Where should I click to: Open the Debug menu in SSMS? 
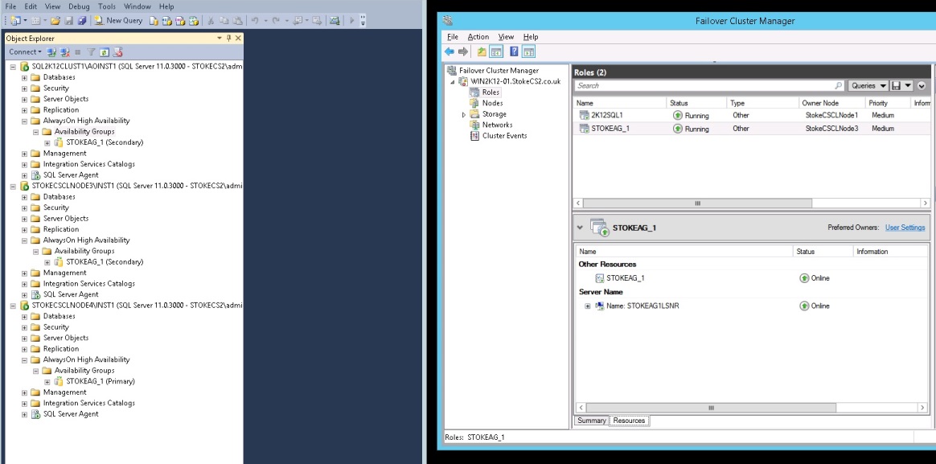click(x=79, y=6)
